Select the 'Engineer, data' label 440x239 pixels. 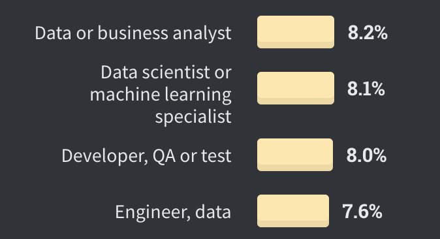[x=173, y=212]
